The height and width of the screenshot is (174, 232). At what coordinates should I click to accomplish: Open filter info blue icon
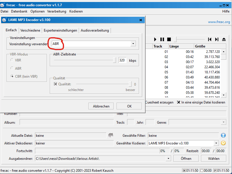[223, 135]
